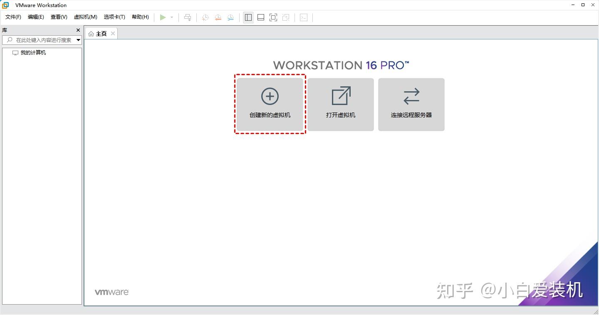Revert the VM to its snapshot
Viewport: 599px width, 315px height.
(218, 17)
